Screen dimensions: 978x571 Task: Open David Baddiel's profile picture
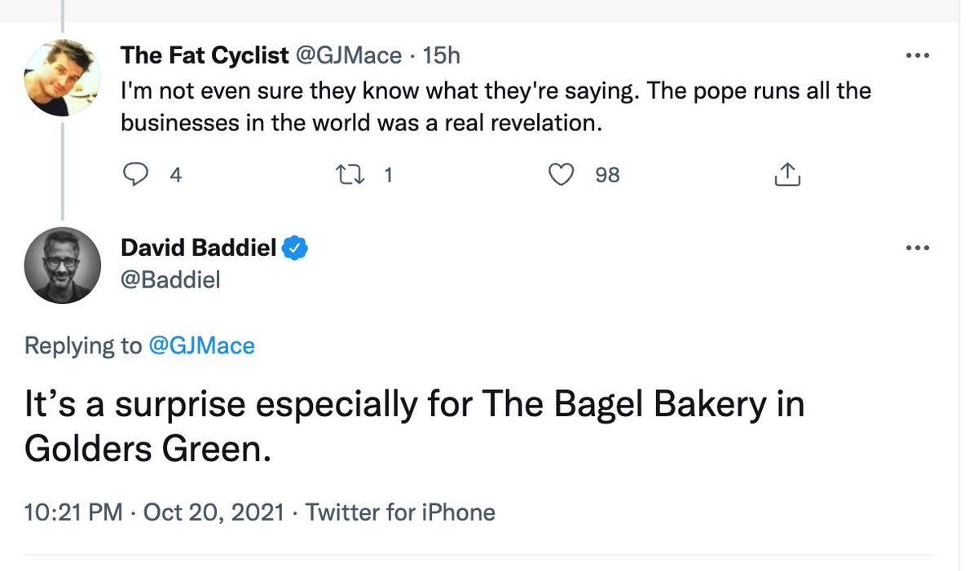[63, 265]
